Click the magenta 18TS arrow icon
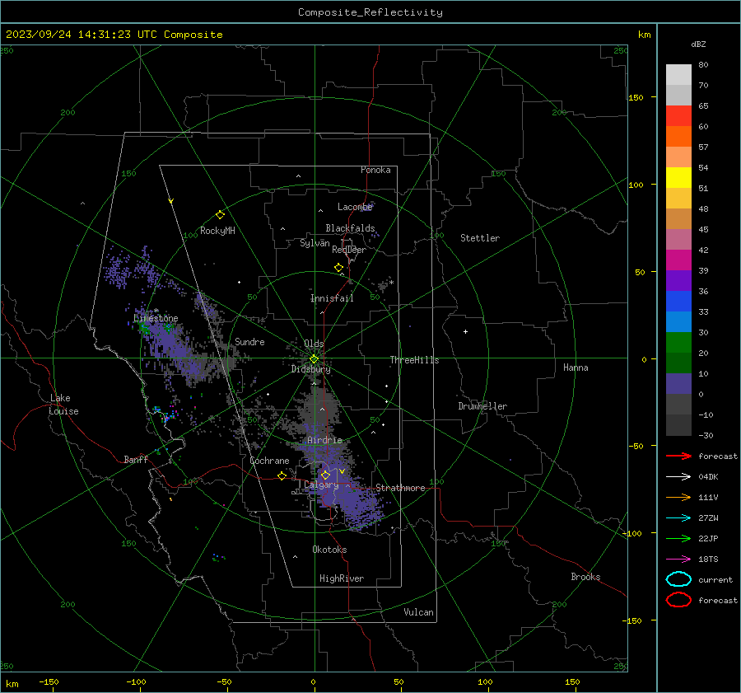Viewport: 741px width, 693px height. [x=678, y=560]
